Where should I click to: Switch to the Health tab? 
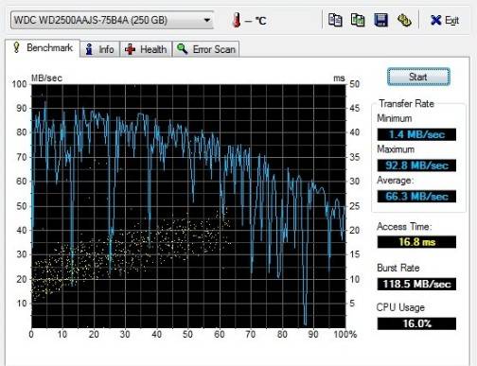(146, 49)
